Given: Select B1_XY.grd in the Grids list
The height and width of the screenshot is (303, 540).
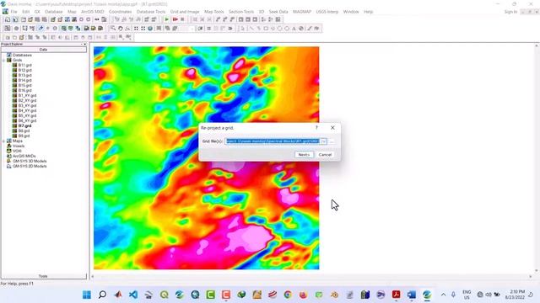Looking at the screenshot, I should point(27,95).
